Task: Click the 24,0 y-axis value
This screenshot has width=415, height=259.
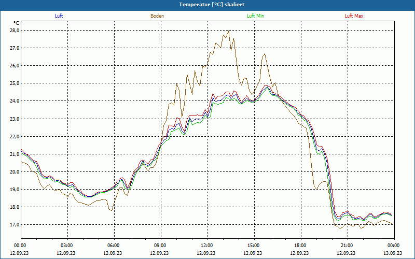Action: pyautogui.click(x=15, y=101)
